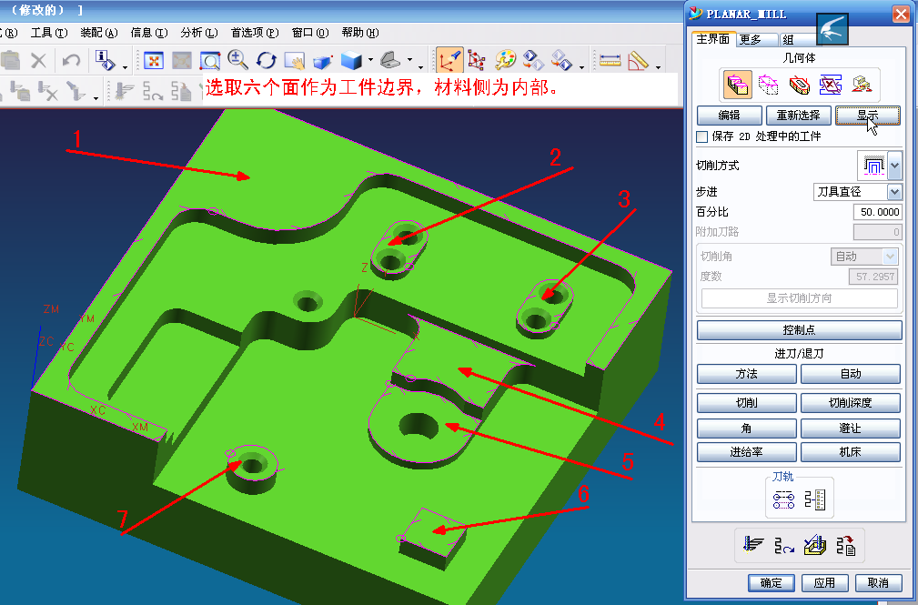
Task: Click the 切削深度 button
Action: pos(850,403)
